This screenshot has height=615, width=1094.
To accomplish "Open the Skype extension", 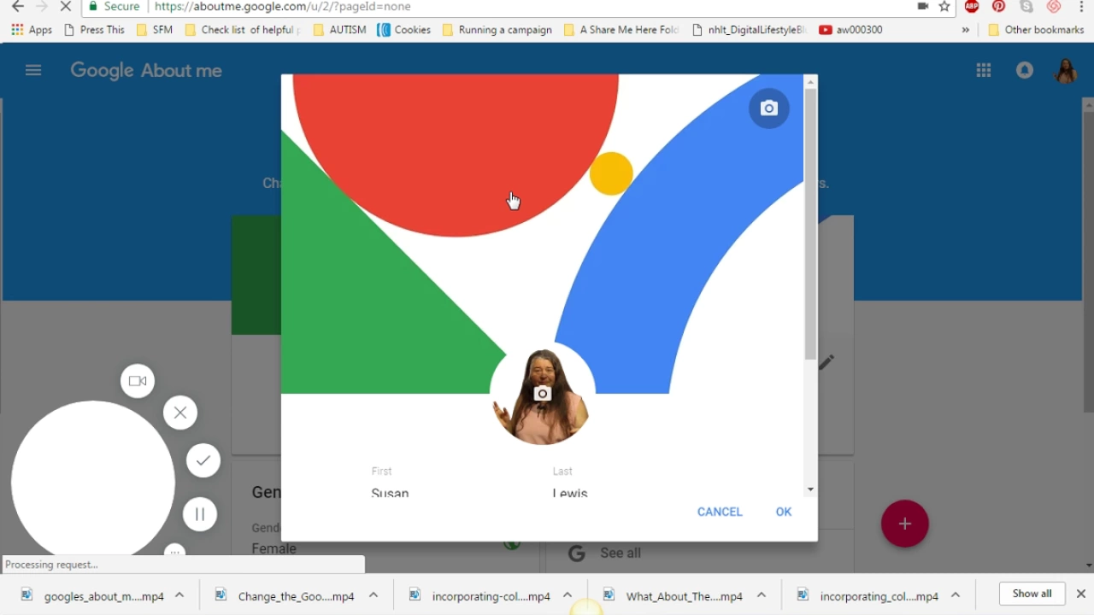I will tap(1026, 7).
